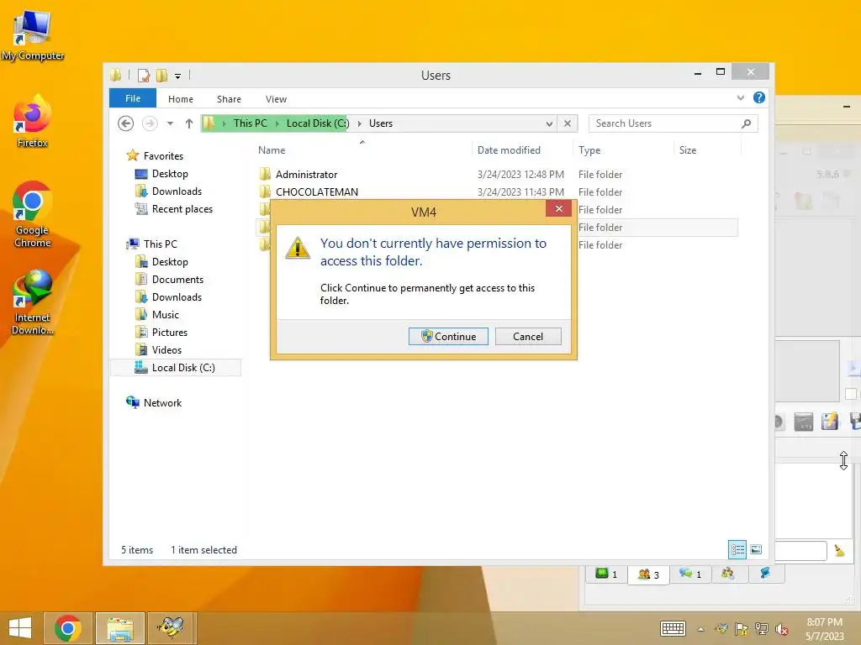Switch to the Home ribbon tab
This screenshot has height=645, width=861.
click(x=181, y=99)
